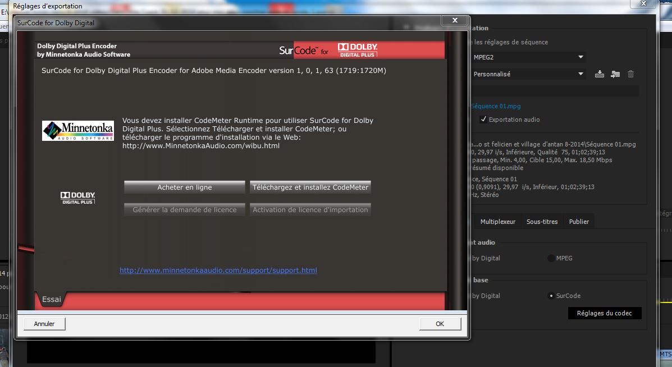The width and height of the screenshot is (672, 367).
Task: Select the SurCode codec radio button
Action: pos(551,296)
